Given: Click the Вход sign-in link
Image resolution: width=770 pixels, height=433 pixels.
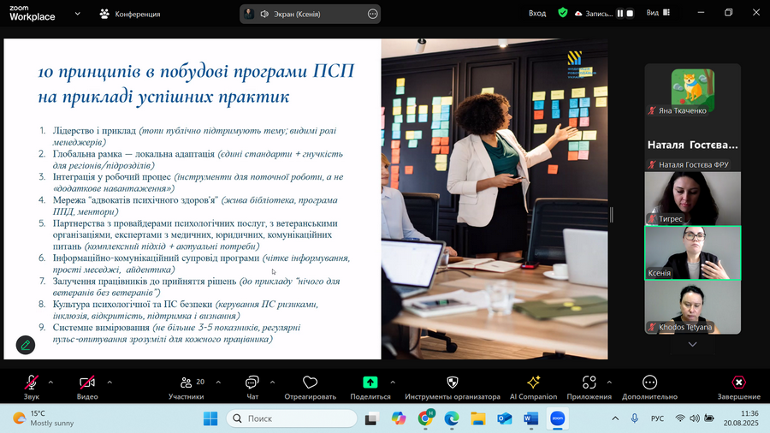Looking at the screenshot, I should coord(537,14).
